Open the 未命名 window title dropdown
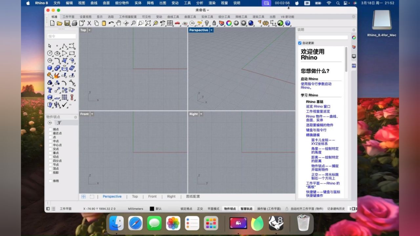Image resolution: width=420 pixels, height=236 pixels. tap(202, 10)
